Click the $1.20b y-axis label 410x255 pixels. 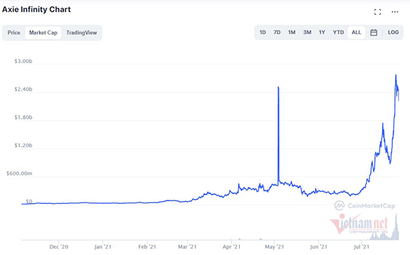(23, 145)
